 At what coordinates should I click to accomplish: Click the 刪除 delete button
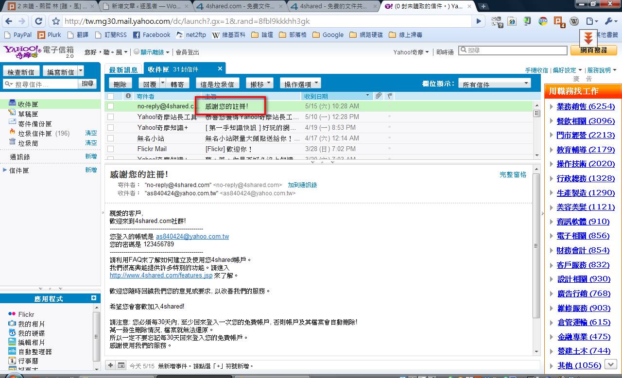click(120, 84)
